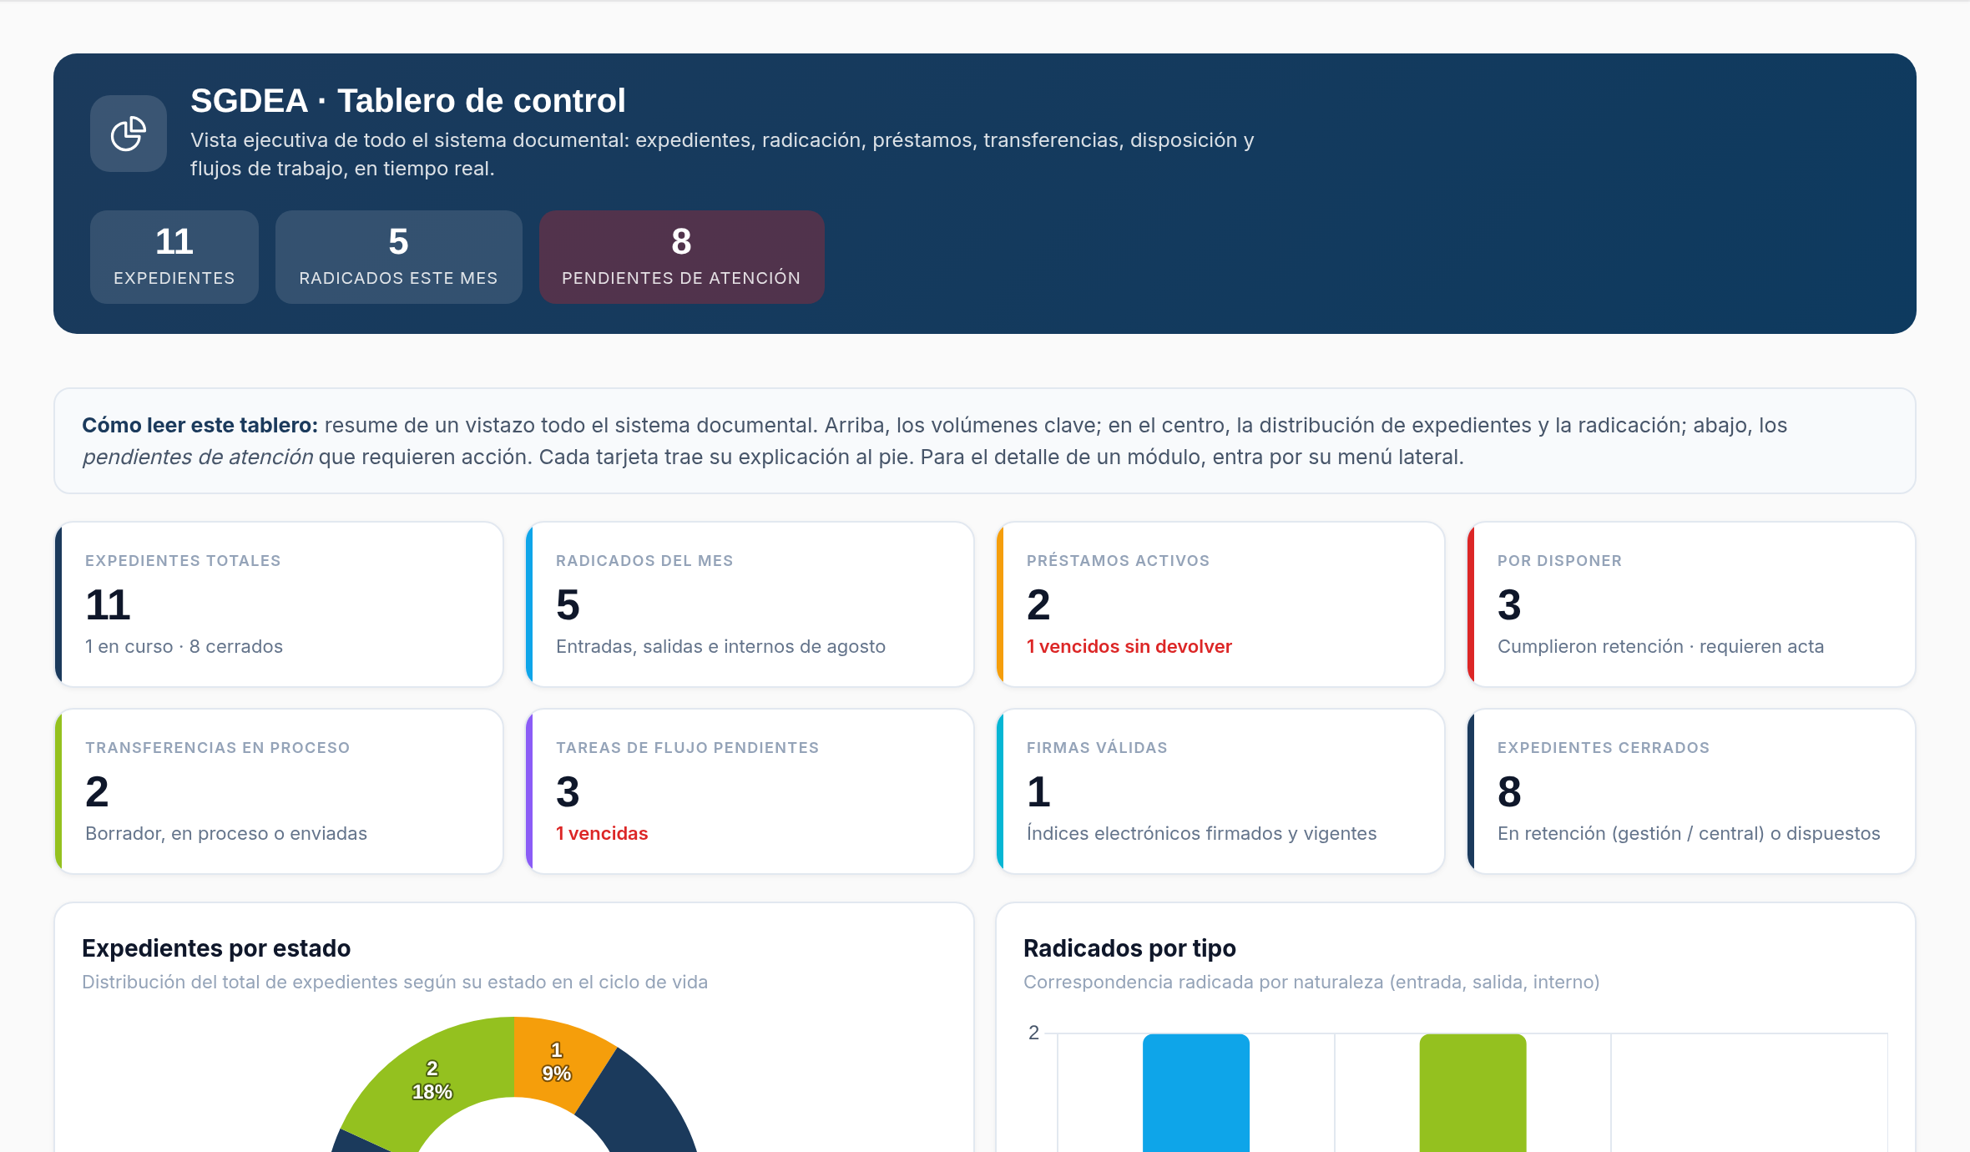Open the Expedientes totales card
Viewport: 1970px width, 1152px height.
tap(280, 604)
